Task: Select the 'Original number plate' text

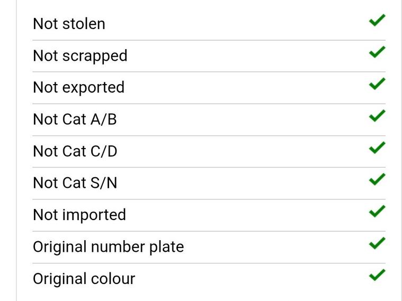Action: 108,247
